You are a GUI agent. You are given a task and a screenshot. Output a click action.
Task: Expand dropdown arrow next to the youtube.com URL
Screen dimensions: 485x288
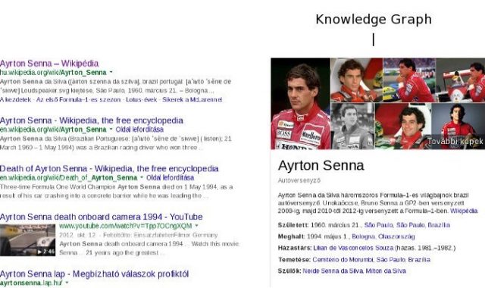[x=196, y=226]
